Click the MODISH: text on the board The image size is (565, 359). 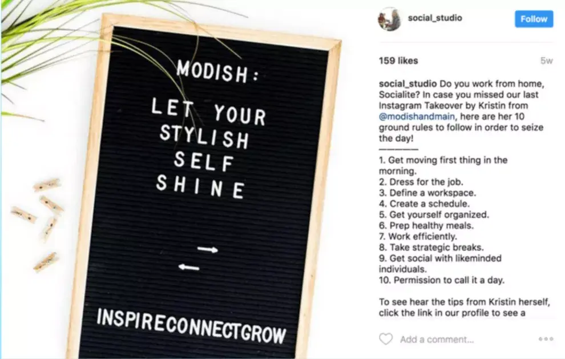click(217, 71)
